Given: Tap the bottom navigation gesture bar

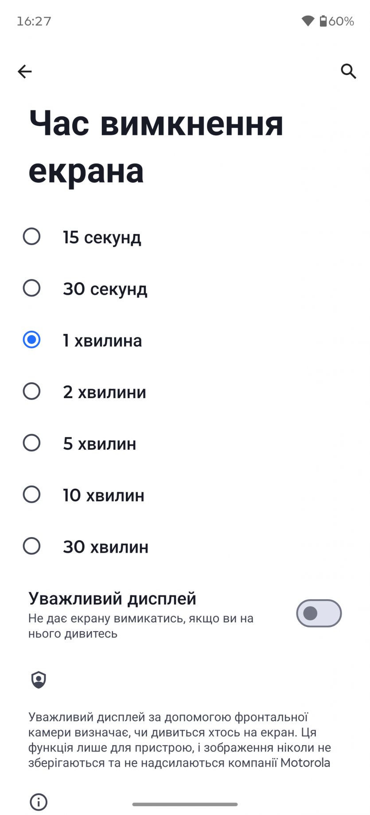Looking at the screenshot, I should click(185, 804).
